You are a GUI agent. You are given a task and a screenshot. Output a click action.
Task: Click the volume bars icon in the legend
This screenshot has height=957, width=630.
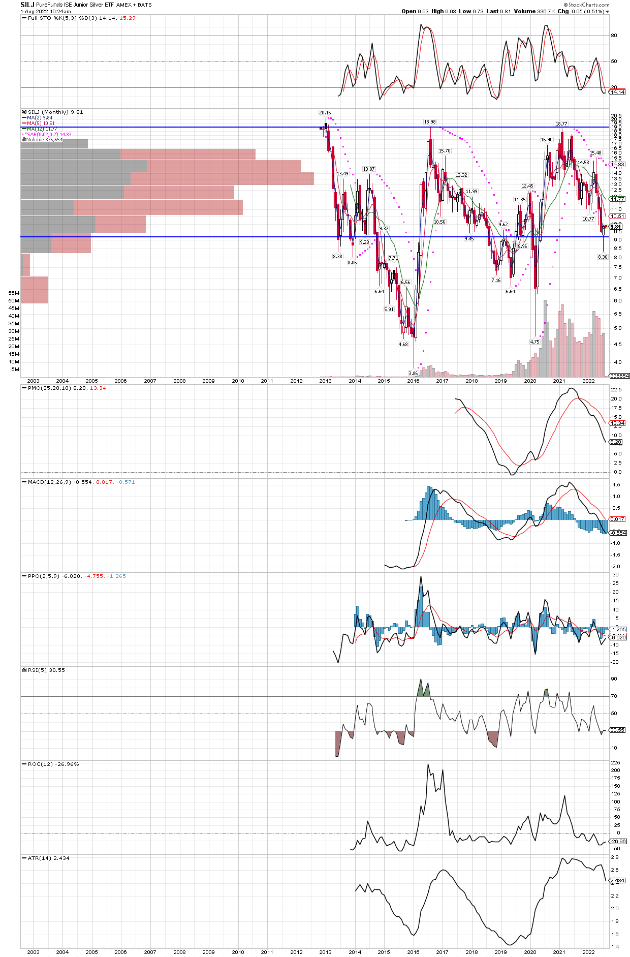click(24, 140)
